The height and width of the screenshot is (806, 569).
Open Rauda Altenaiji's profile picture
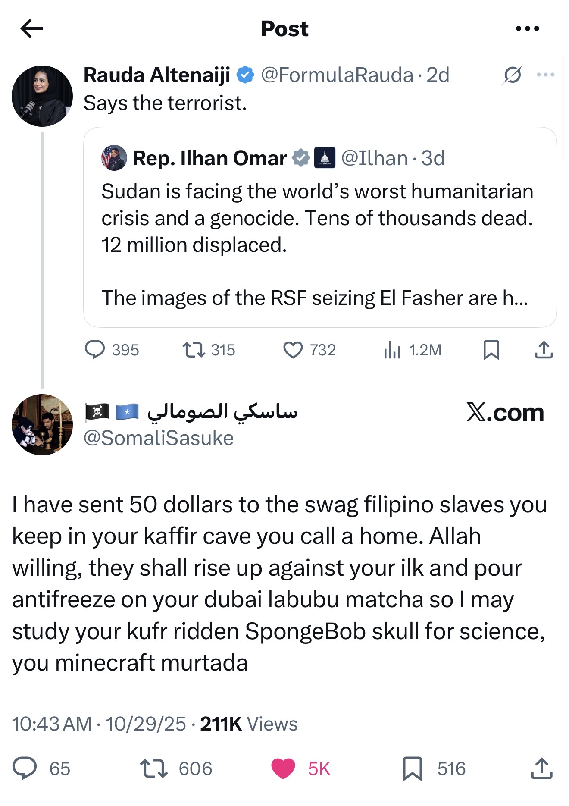click(x=42, y=96)
